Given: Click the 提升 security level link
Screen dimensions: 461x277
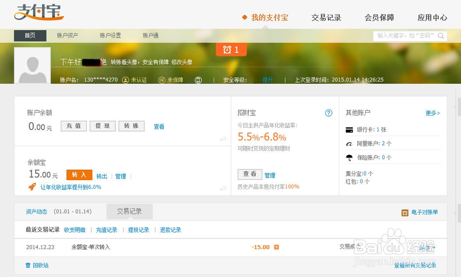Looking at the screenshot, I should 268,79.
